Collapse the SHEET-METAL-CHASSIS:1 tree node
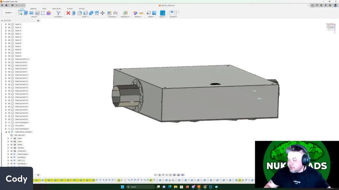Screen dimensions: 339x190 tap(6, 132)
